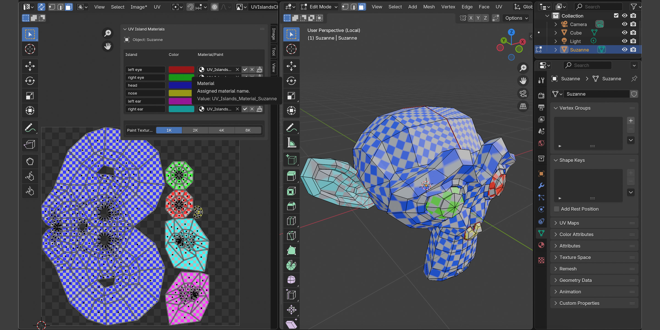Click the 2K texture size button
Screen dimensions: 660x330
[195, 130]
